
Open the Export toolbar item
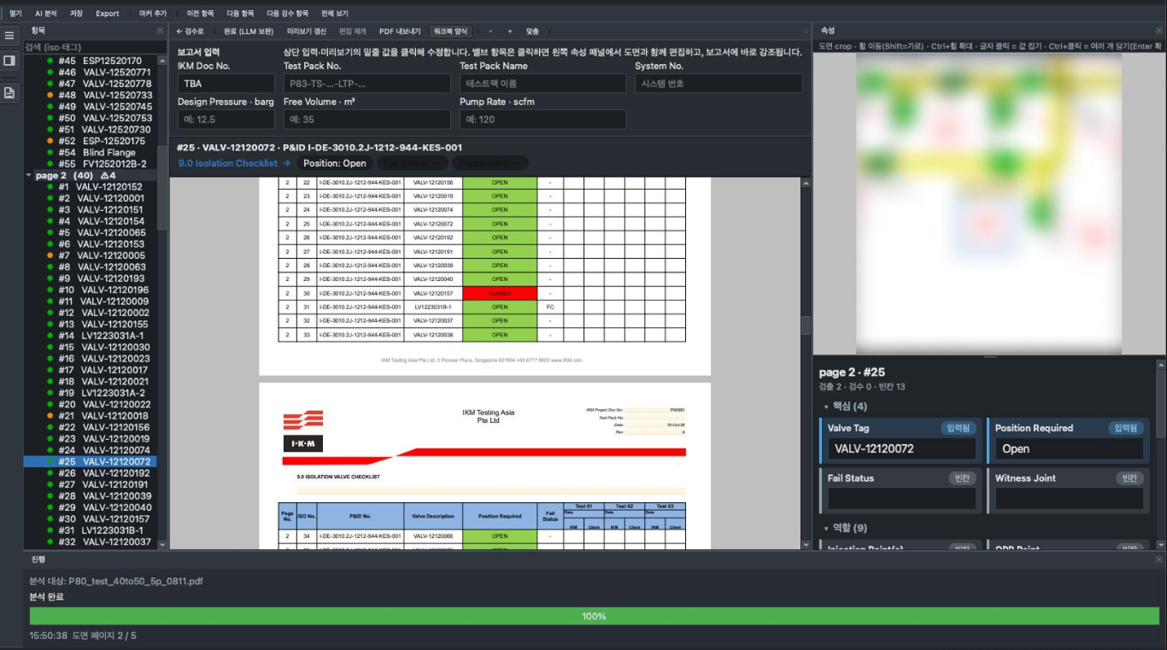[108, 14]
